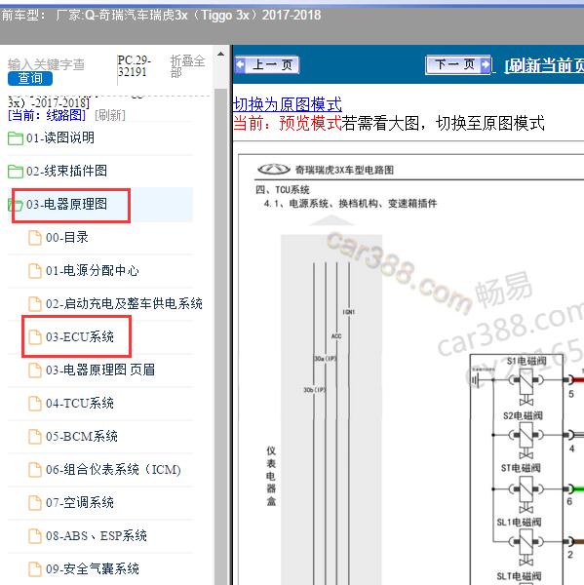The height and width of the screenshot is (585, 584).
Task: Click folder icon of 01-读图说明
Action: tap(16, 138)
